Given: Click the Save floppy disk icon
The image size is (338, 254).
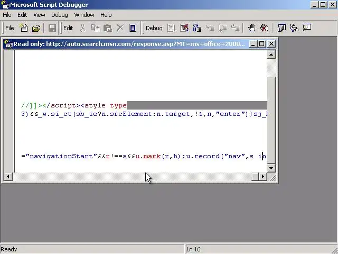Looking at the screenshot, I should coord(52,28).
